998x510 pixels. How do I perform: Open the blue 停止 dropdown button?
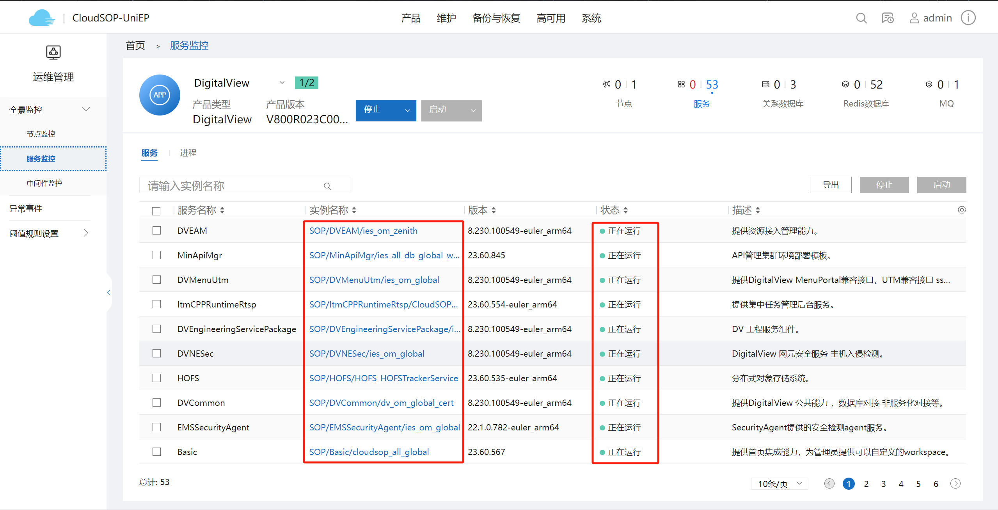pos(385,110)
